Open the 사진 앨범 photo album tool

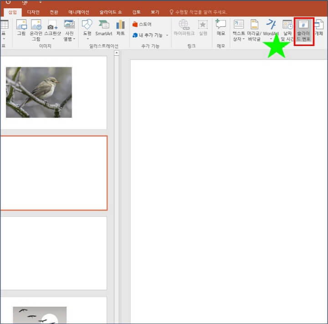click(x=69, y=30)
